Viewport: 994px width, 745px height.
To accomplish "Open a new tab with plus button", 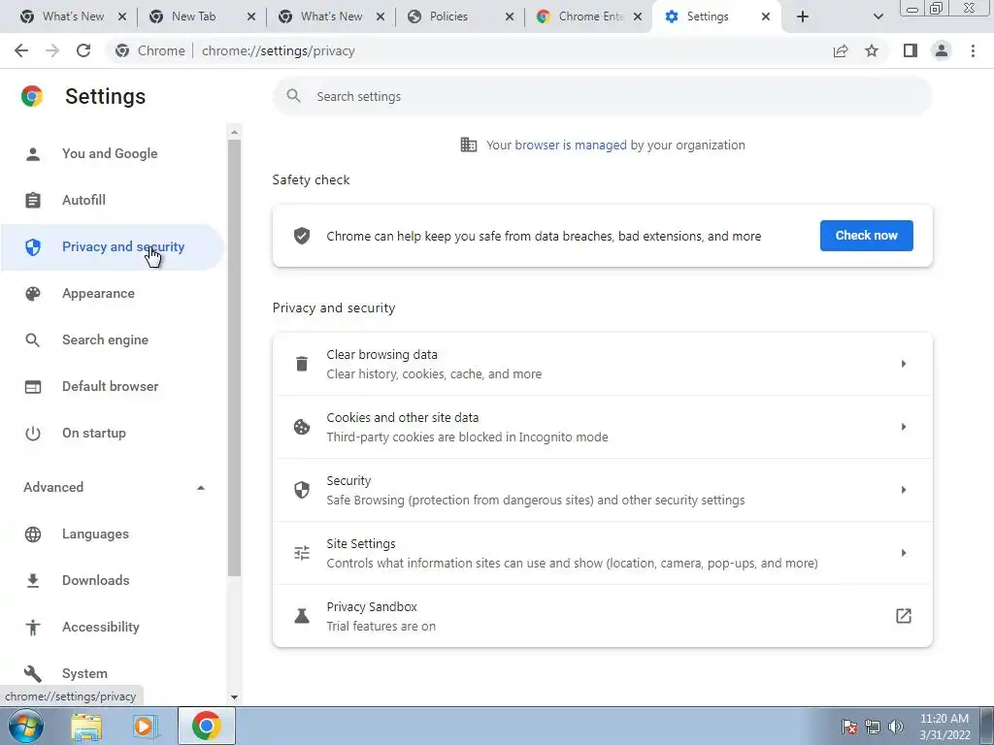I will click(803, 16).
